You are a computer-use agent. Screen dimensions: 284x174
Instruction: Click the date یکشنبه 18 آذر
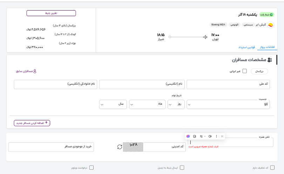point(248,15)
